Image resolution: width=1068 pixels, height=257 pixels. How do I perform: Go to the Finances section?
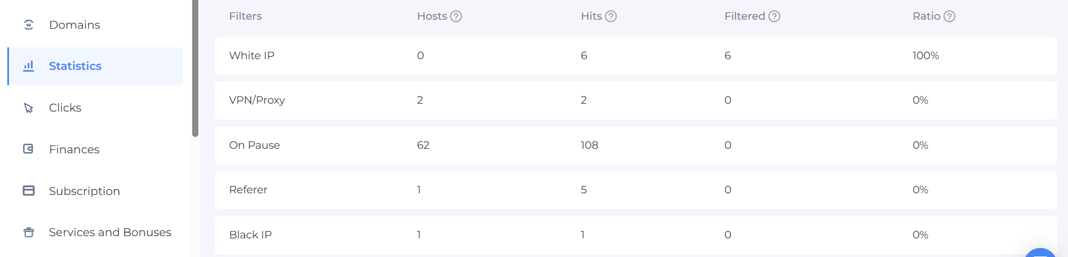click(74, 149)
